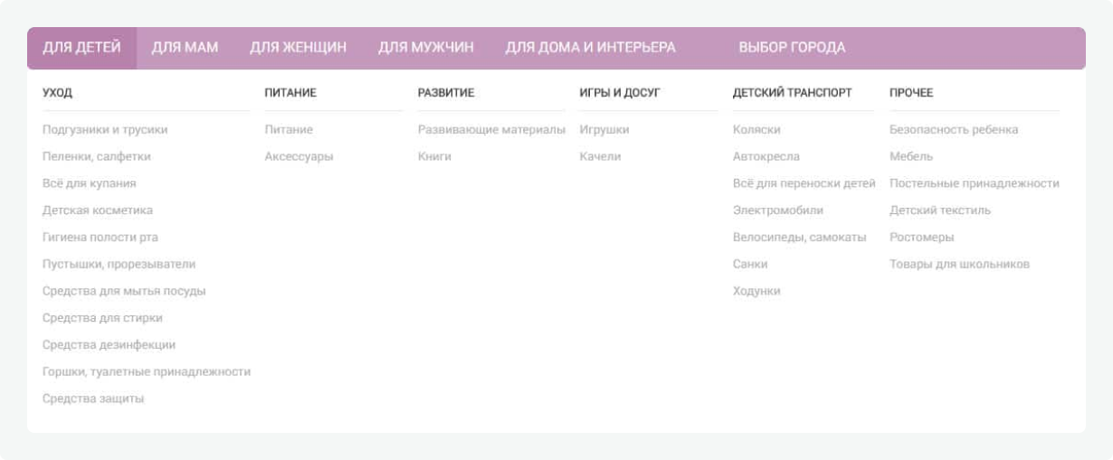1113x460 pixels.
Task: Open the Книги link
Action: pos(434,157)
